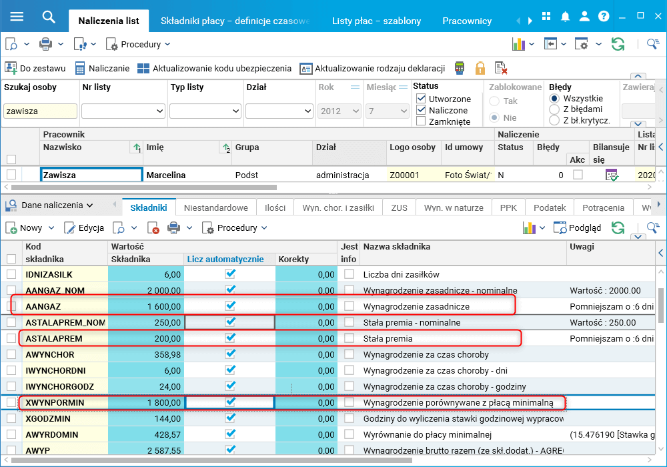
Task: Click Aktualizowanie kodu ubezpieczenia button
Action: point(214,68)
